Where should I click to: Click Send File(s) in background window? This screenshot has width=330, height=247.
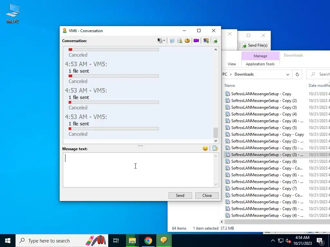point(255,45)
